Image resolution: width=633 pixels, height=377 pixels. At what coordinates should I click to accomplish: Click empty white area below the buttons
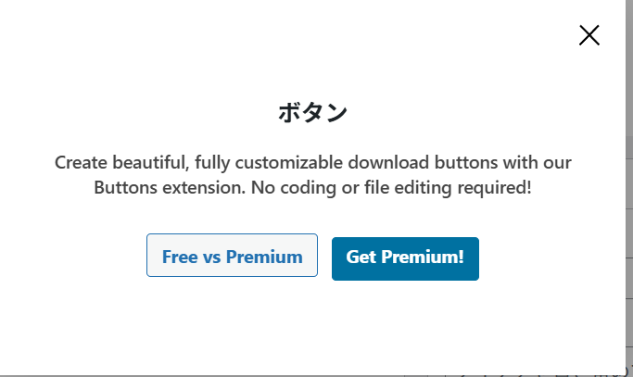coord(312,324)
